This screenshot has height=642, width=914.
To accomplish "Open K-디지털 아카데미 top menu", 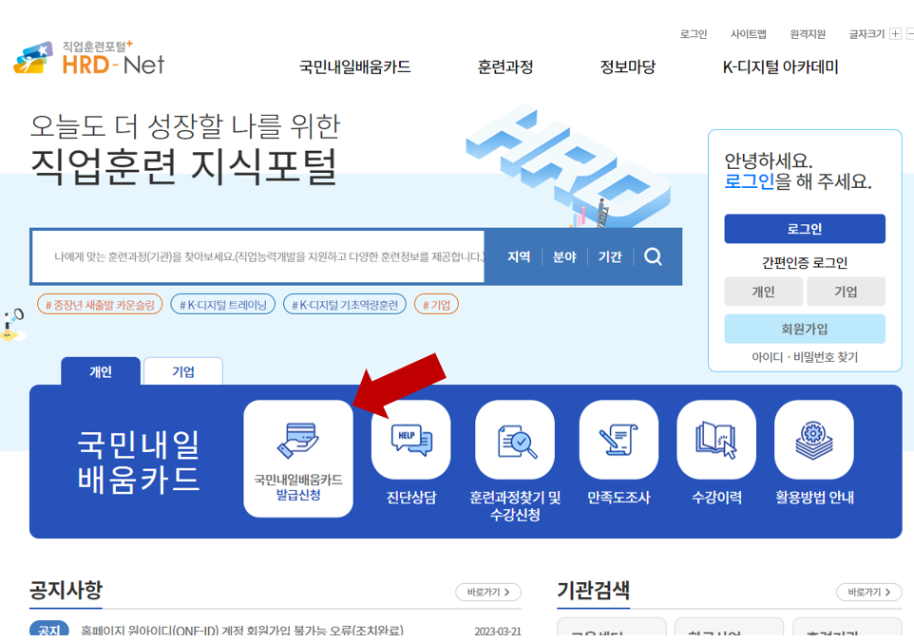I will coord(781,67).
